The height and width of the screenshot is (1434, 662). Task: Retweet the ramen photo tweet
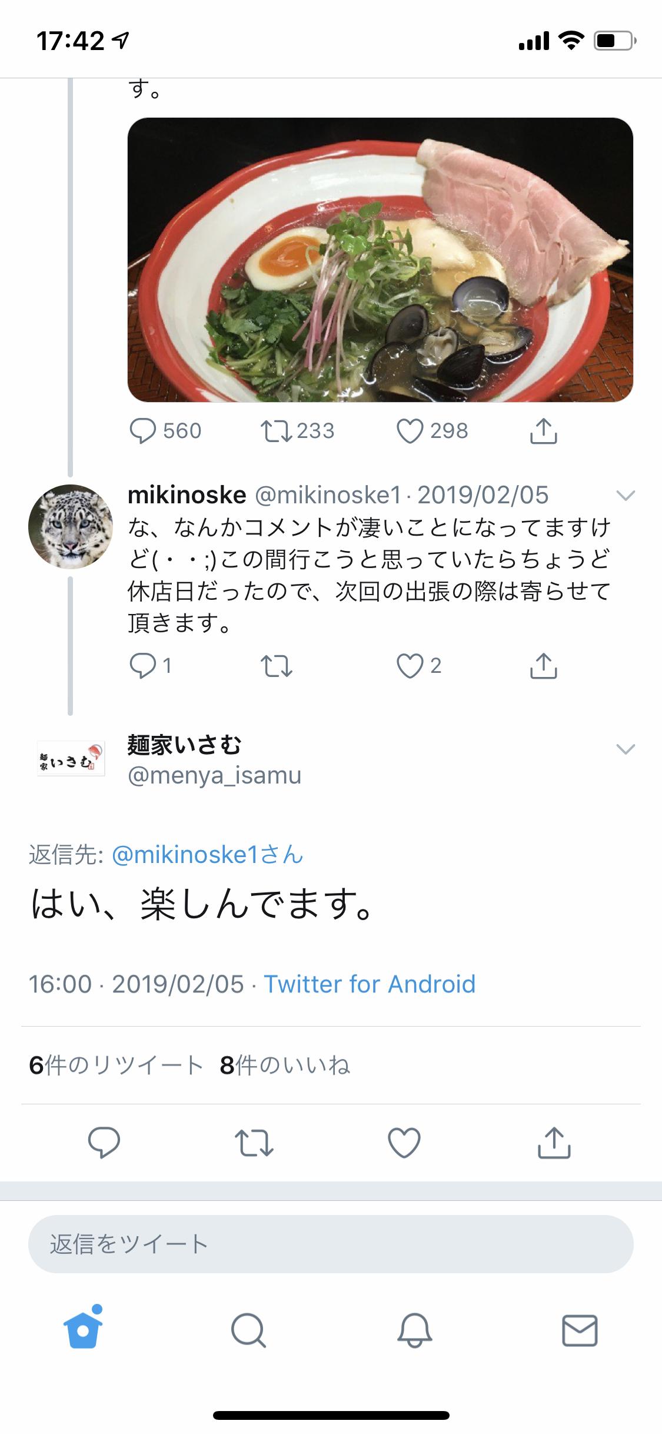click(x=276, y=431)
